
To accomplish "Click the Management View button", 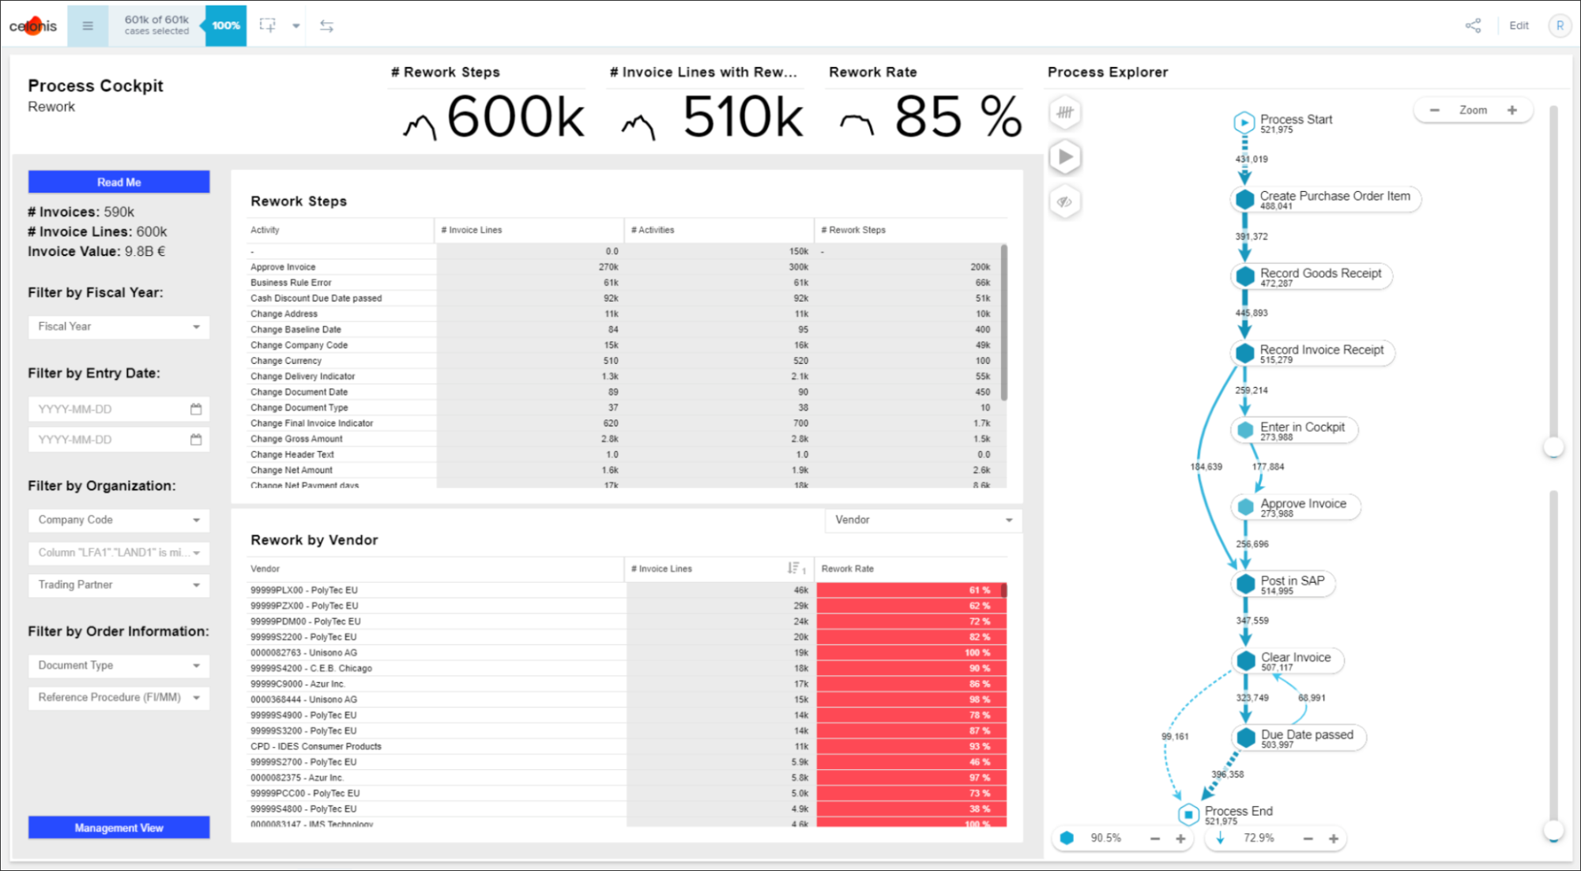I will click(x=118, y=826).
